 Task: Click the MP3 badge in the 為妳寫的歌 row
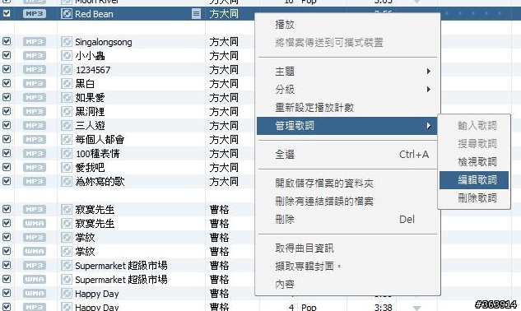click(35, 181)
